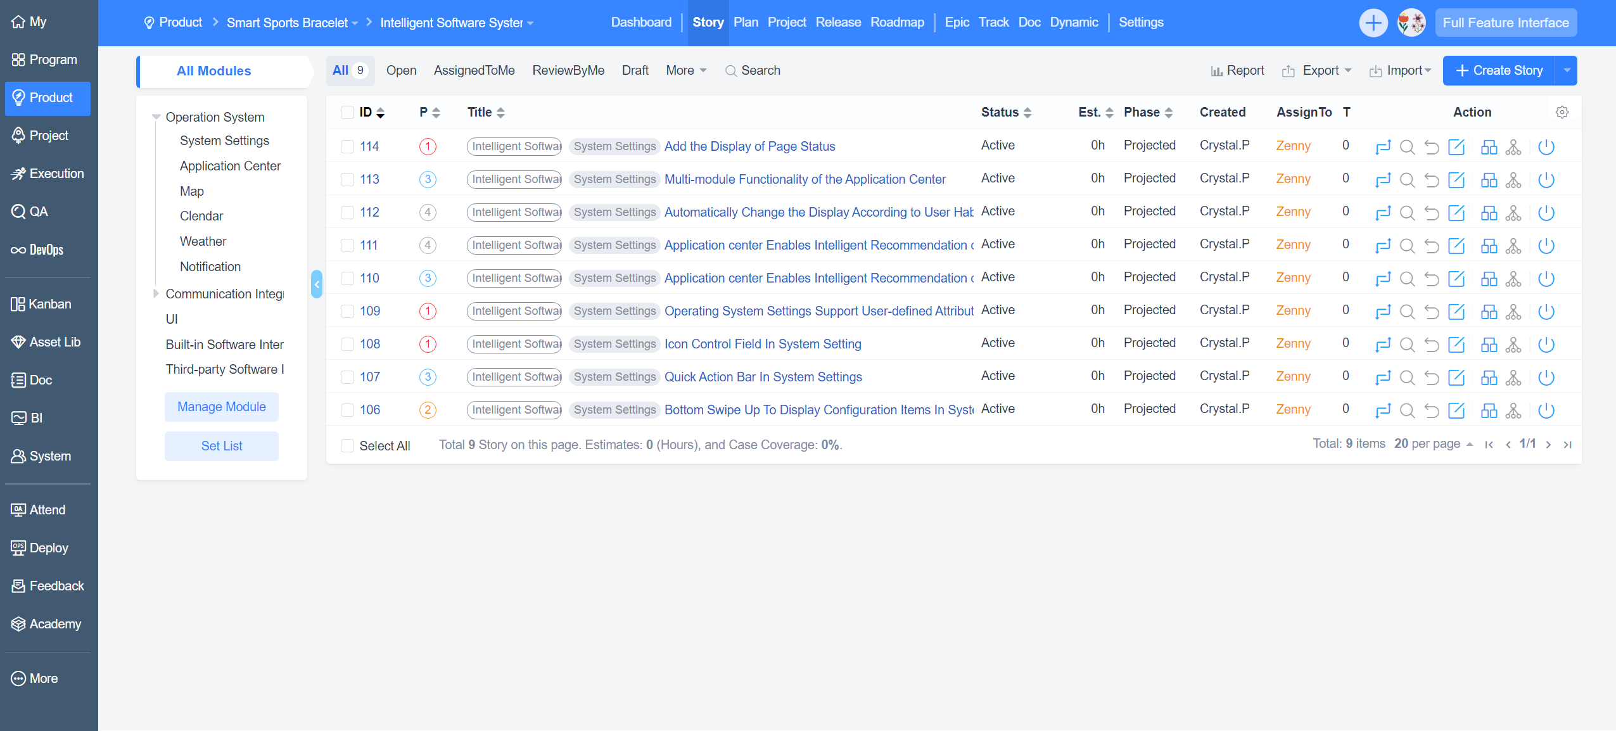Viewport: 1616px width, 731px height.
Task: Open the Edit icon for story 114
Action: click(x=1457, y=146)
